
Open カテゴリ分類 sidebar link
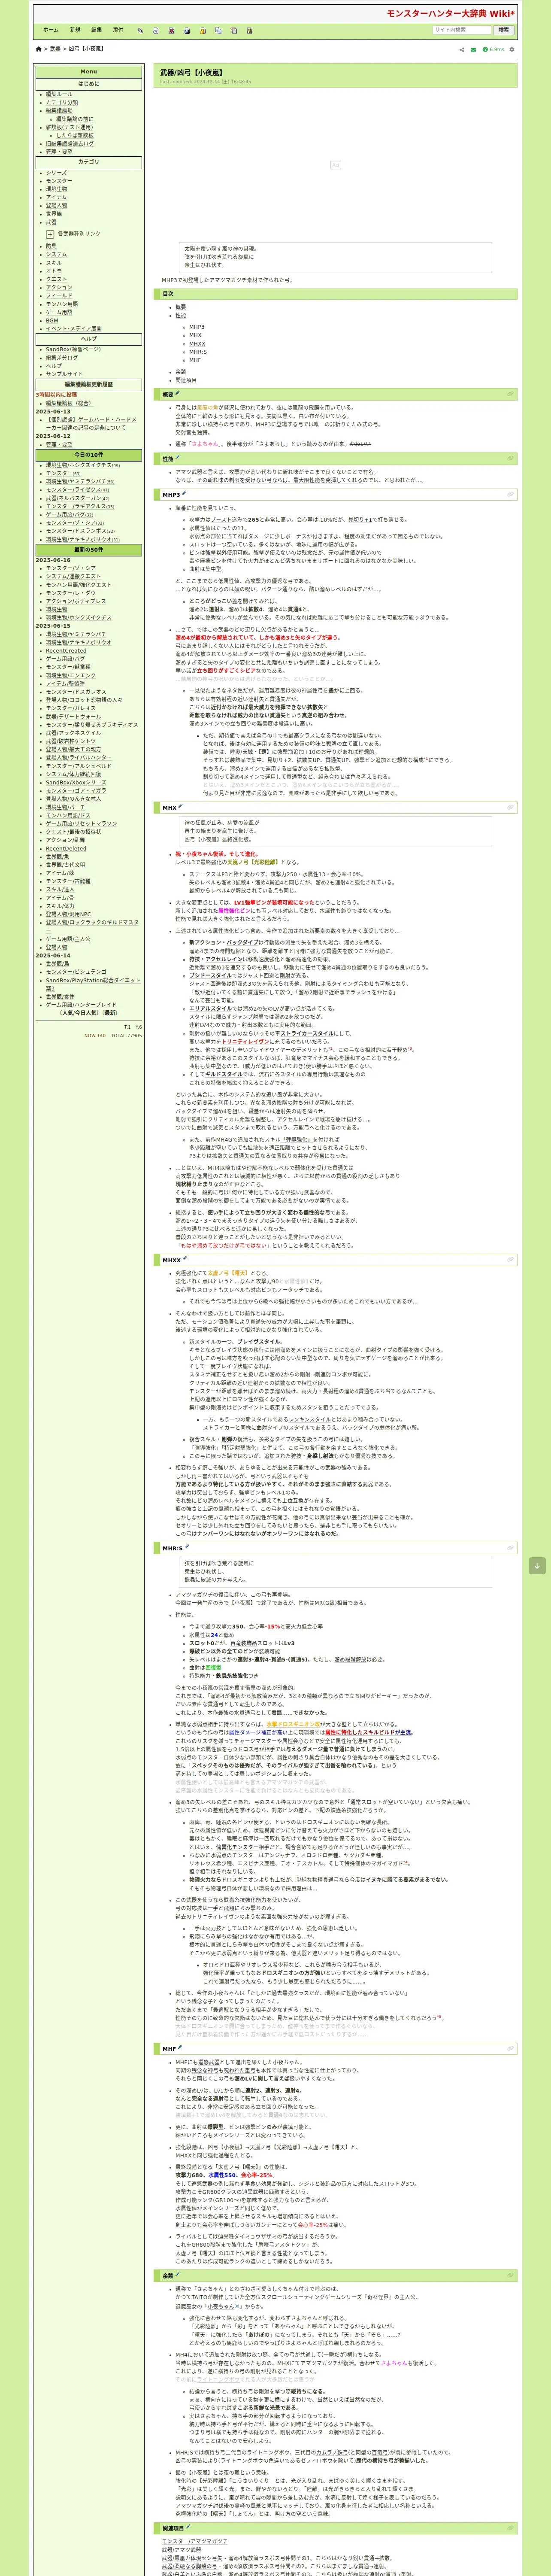pos(61,103)
